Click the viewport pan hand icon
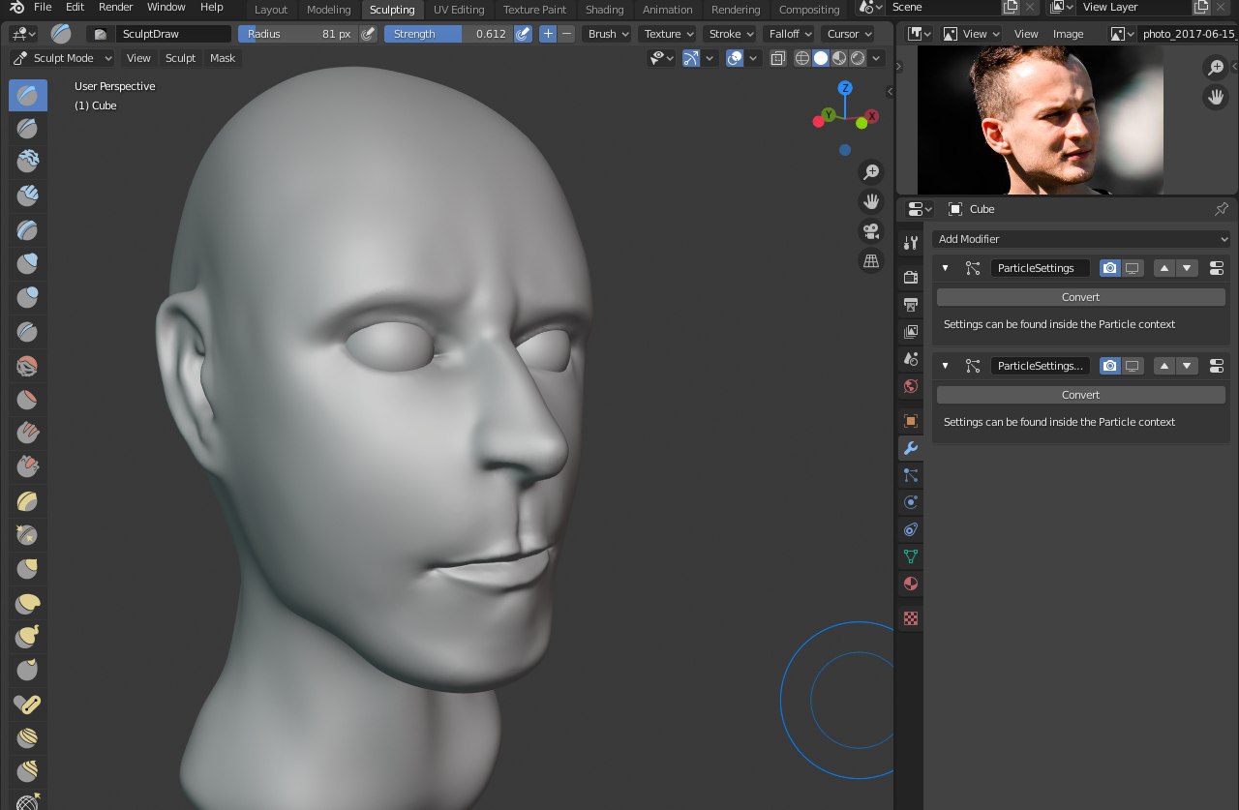 pyautogui.click(x=871, y=201)
